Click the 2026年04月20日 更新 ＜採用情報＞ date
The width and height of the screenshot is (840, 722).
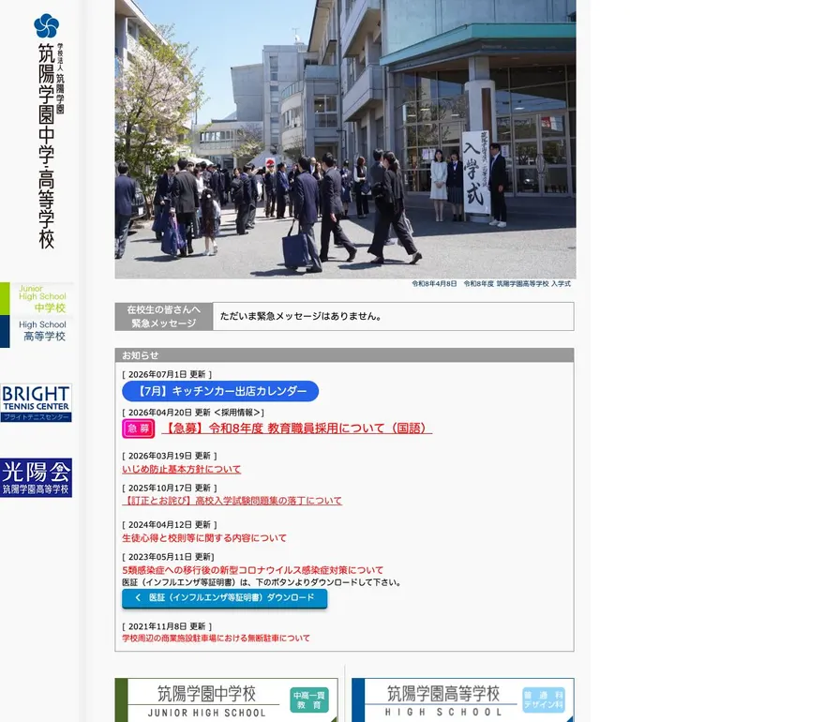(193, 413)
